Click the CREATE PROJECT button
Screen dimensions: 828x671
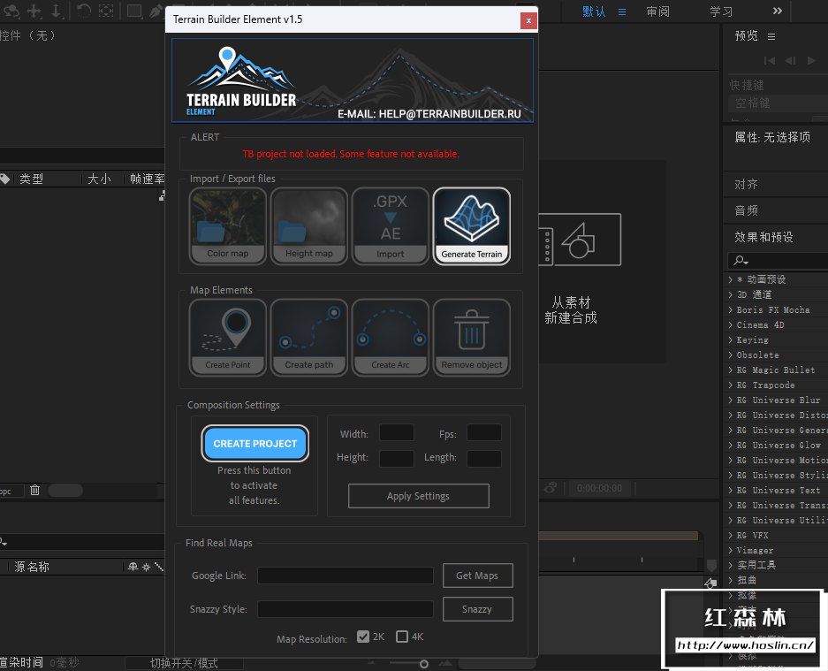[x=255, y=443]
